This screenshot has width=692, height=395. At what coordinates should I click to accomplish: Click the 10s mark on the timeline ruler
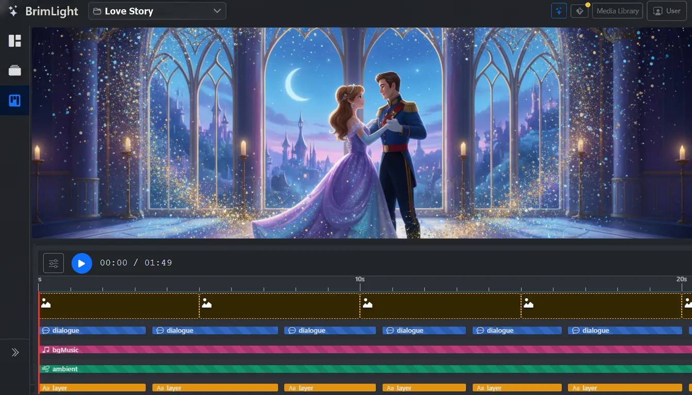359,279
